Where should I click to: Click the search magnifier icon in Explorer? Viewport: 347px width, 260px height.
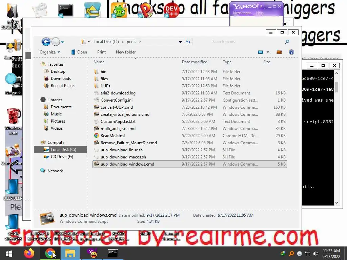pyautogui.click(x=287, y=42)
